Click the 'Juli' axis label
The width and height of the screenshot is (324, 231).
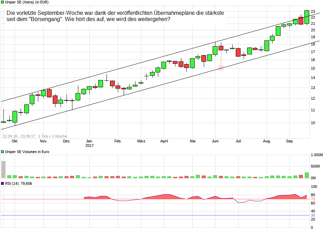[x=238, y=141]
